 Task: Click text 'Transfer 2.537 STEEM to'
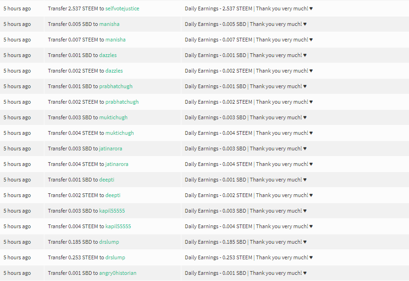pyautogui.click(x=76, y=8)
